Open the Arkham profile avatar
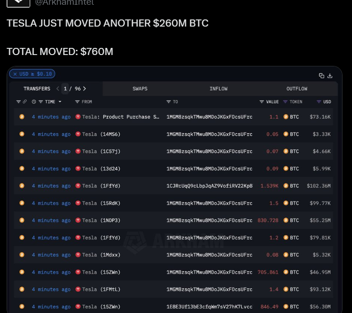352x313 pixels. click(19, 3)
